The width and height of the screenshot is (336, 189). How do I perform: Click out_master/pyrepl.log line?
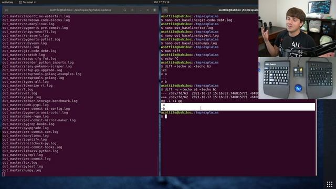click(x=23, y=155)
